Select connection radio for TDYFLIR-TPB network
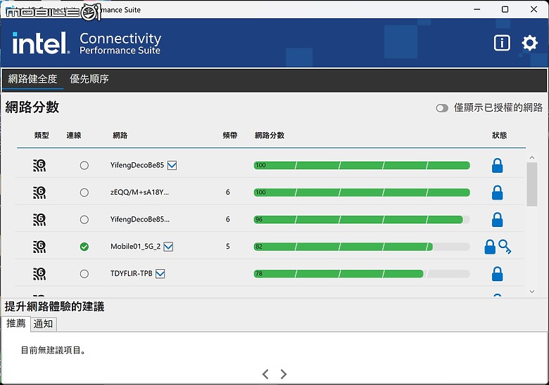 click(84, 273)
